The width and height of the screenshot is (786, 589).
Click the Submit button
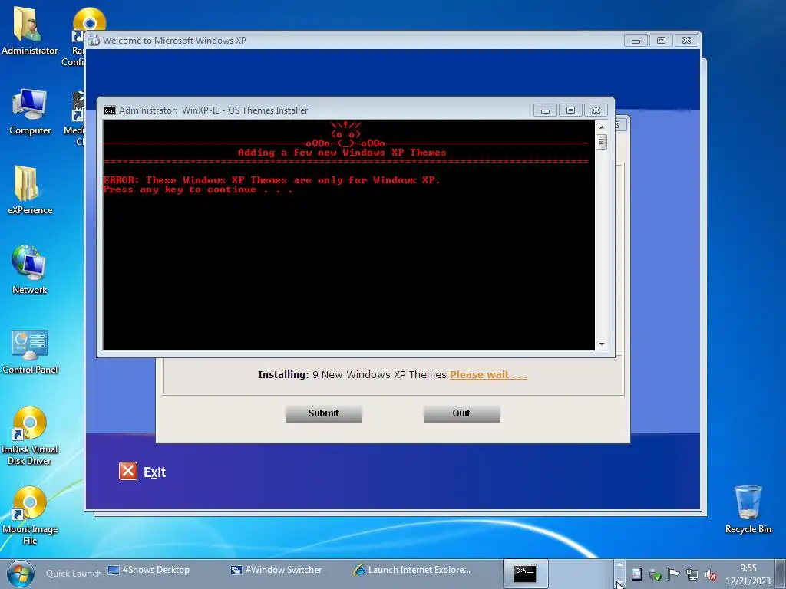coord(323,413)
